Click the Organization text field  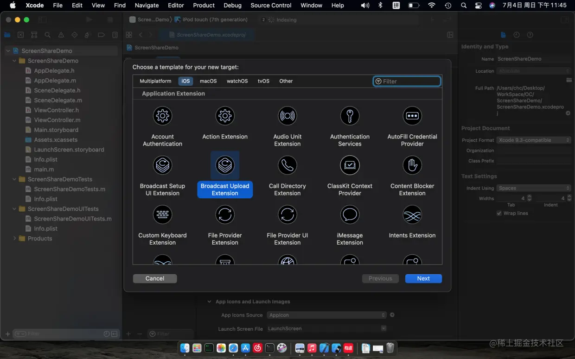click(x=534, y=151)
